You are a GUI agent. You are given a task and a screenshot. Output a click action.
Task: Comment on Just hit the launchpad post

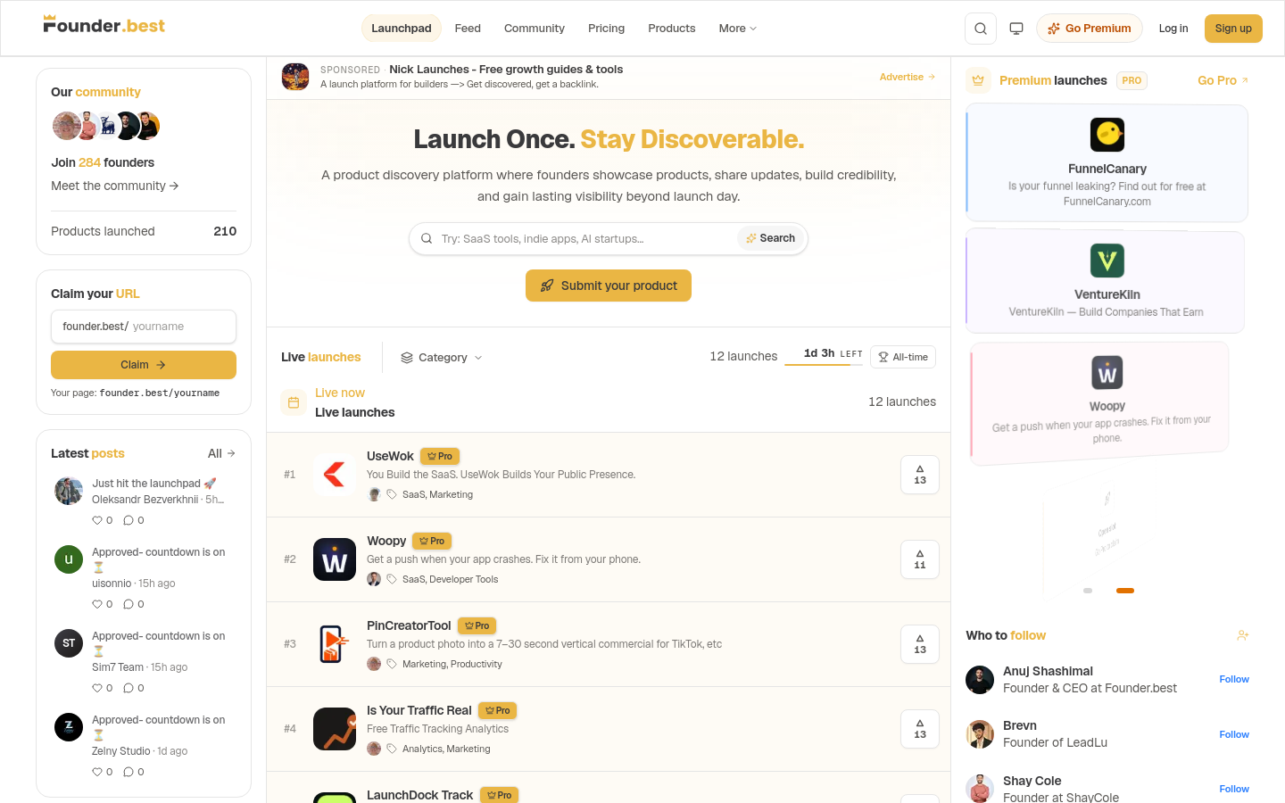134,520
